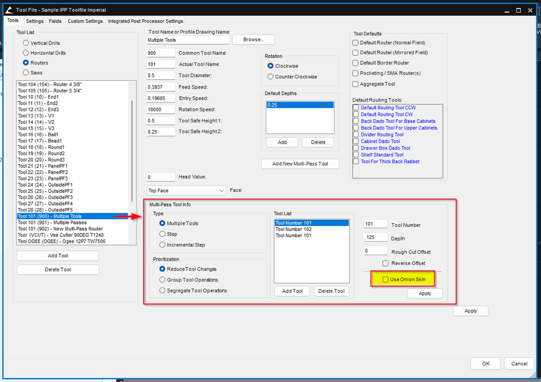Choose Counter Clockwise rotation
The width and height of the screenshot is (541, 382).
[x=271, y=77]
